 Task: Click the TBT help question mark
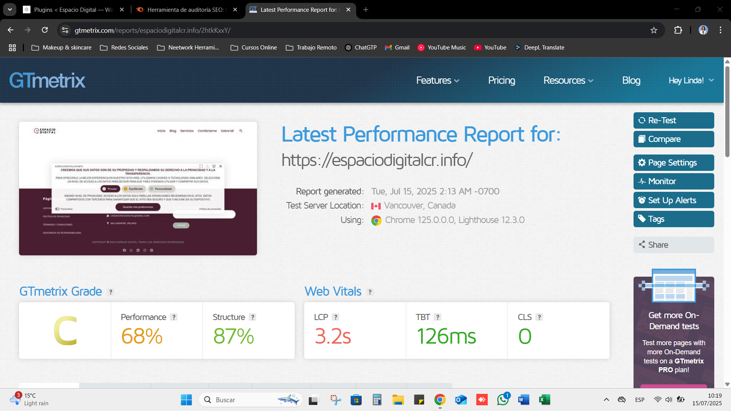pyautogui.click(x=437, y=317)
